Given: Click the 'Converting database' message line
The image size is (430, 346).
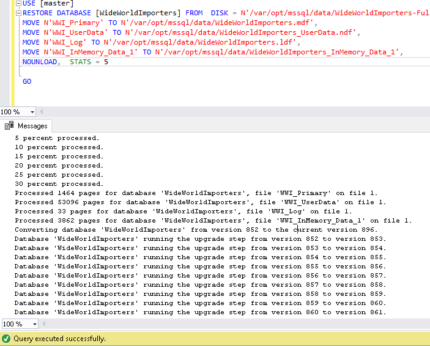Looking at the screenshot, I should coord(196,230).
